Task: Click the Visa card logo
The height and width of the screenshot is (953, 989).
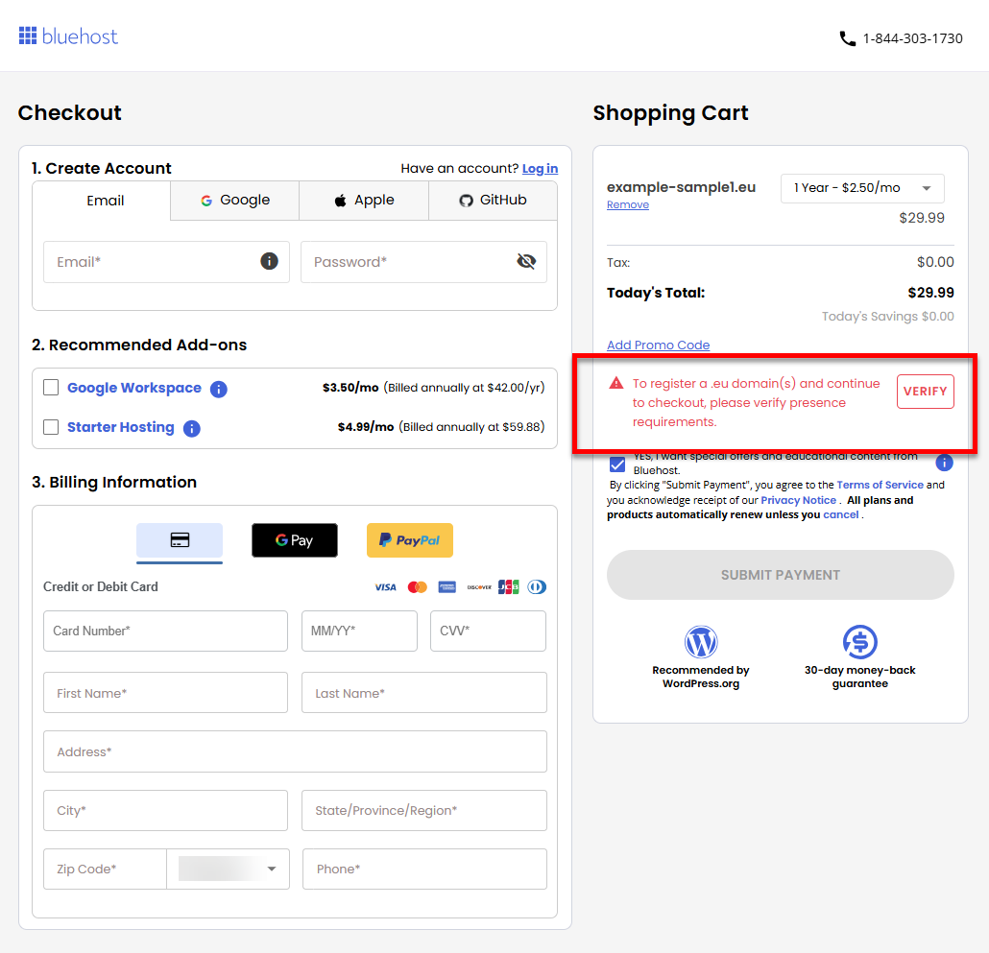Action: [x=385, y=587]
